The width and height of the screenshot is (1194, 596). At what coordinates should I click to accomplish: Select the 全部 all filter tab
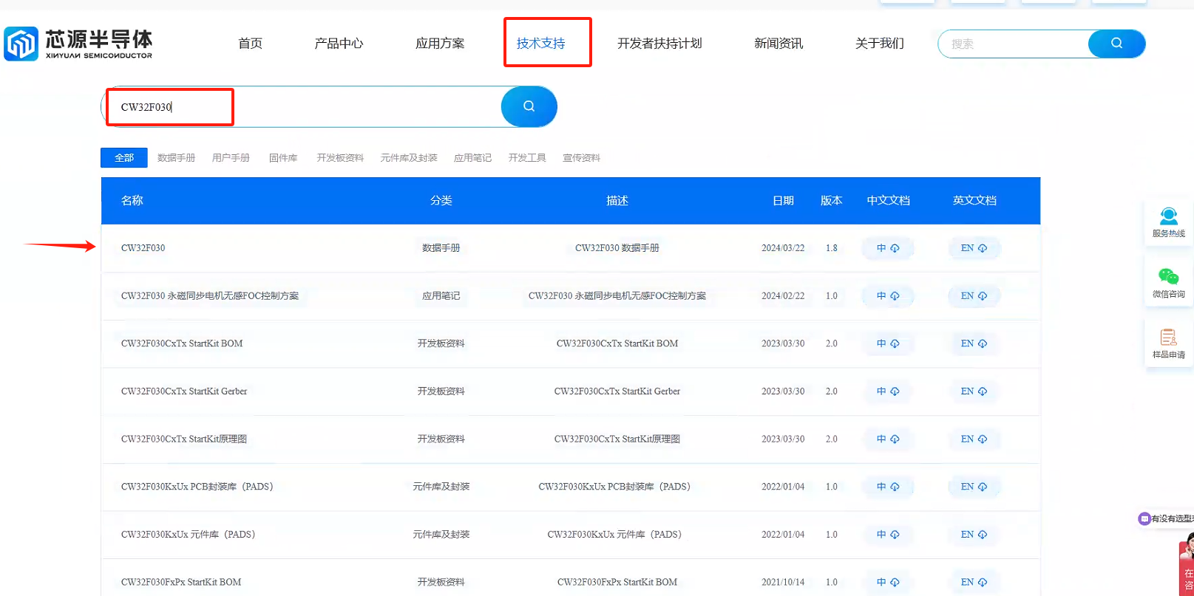pyautogui.click(x=124, y=158)
